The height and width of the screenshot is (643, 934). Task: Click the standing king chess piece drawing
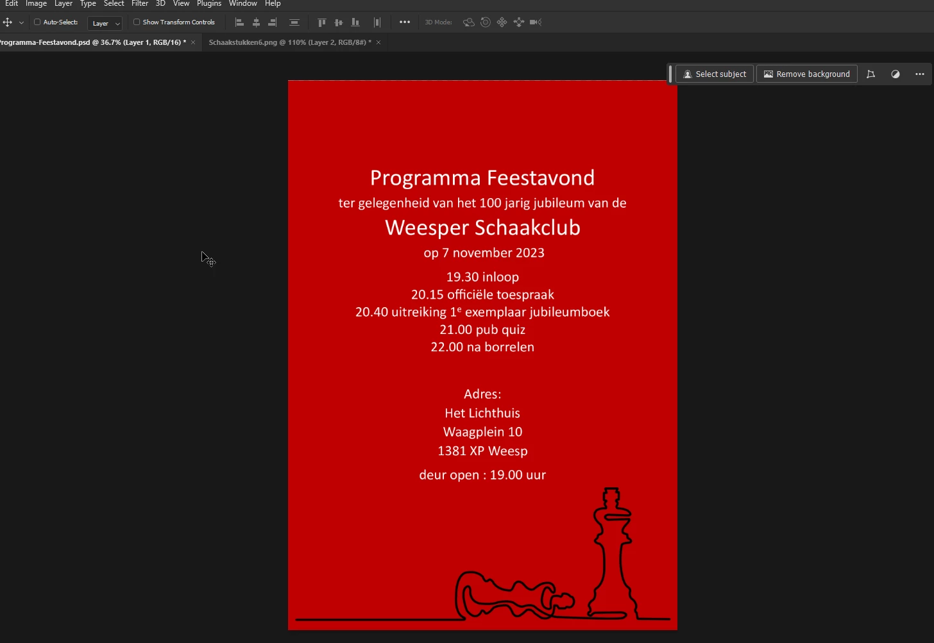613,553
